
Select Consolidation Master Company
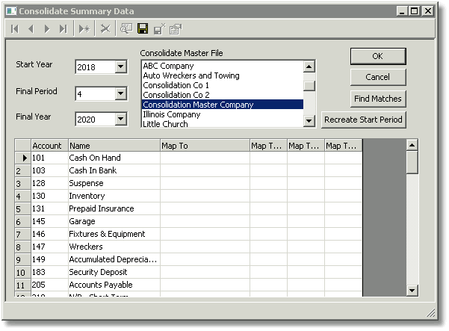coord(223,105)
